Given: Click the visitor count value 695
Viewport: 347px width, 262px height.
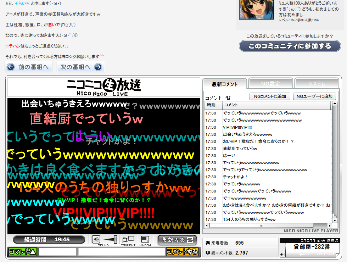Looking at the screenshot, I should click(x=240, y=243).
